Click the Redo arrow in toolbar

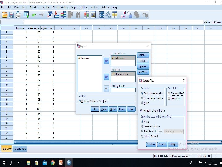tap(41, 15)
